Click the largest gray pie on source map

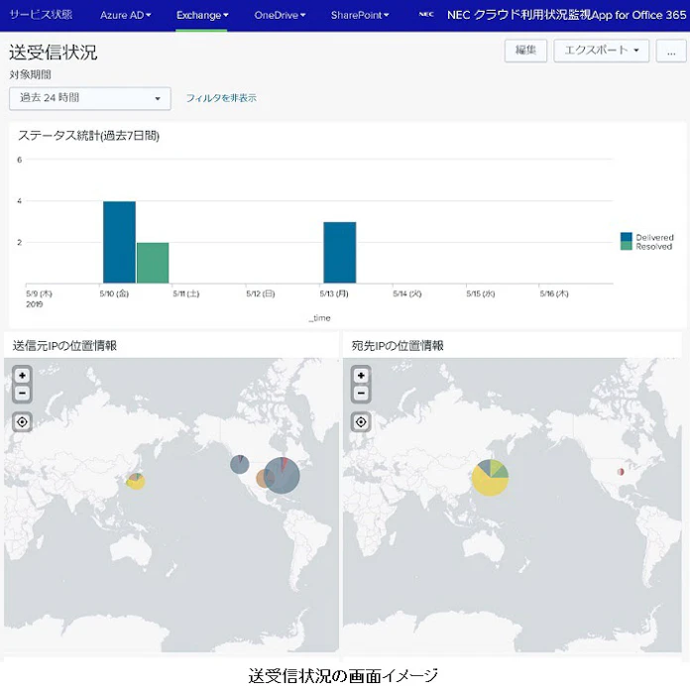pyautogui.click(x=283, y=478)
